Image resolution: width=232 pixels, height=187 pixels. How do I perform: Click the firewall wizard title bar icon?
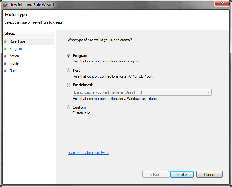click(x=5, y=4)
